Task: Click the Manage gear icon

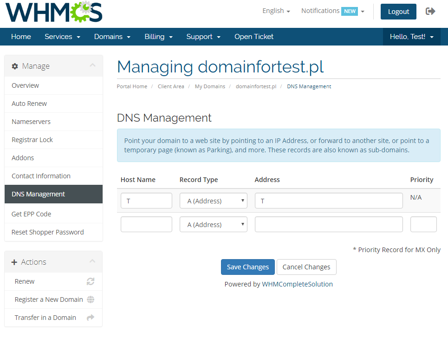Action: tap(15, 66)
